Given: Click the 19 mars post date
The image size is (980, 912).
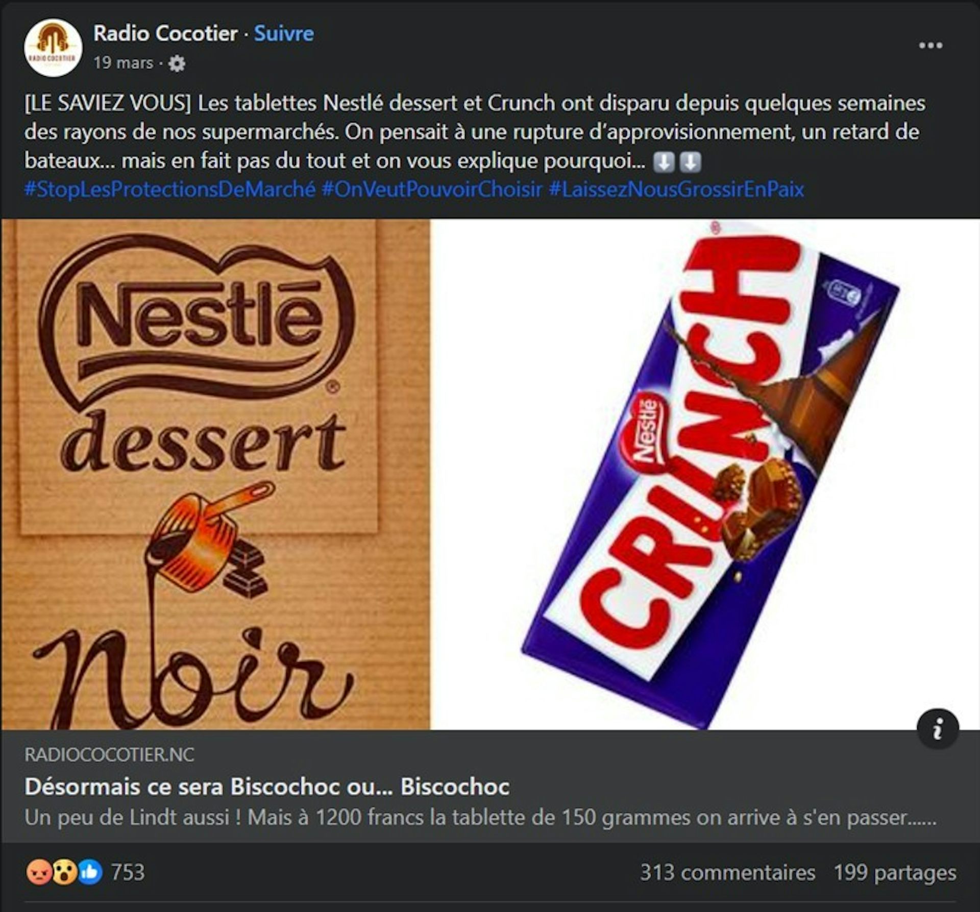Looking at the screenshot, I should coord(123,63).
